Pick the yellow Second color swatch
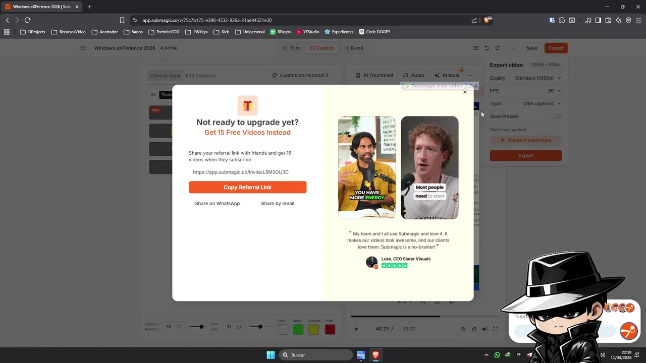Viewport: 646px width, 363px height. (313, 329)
